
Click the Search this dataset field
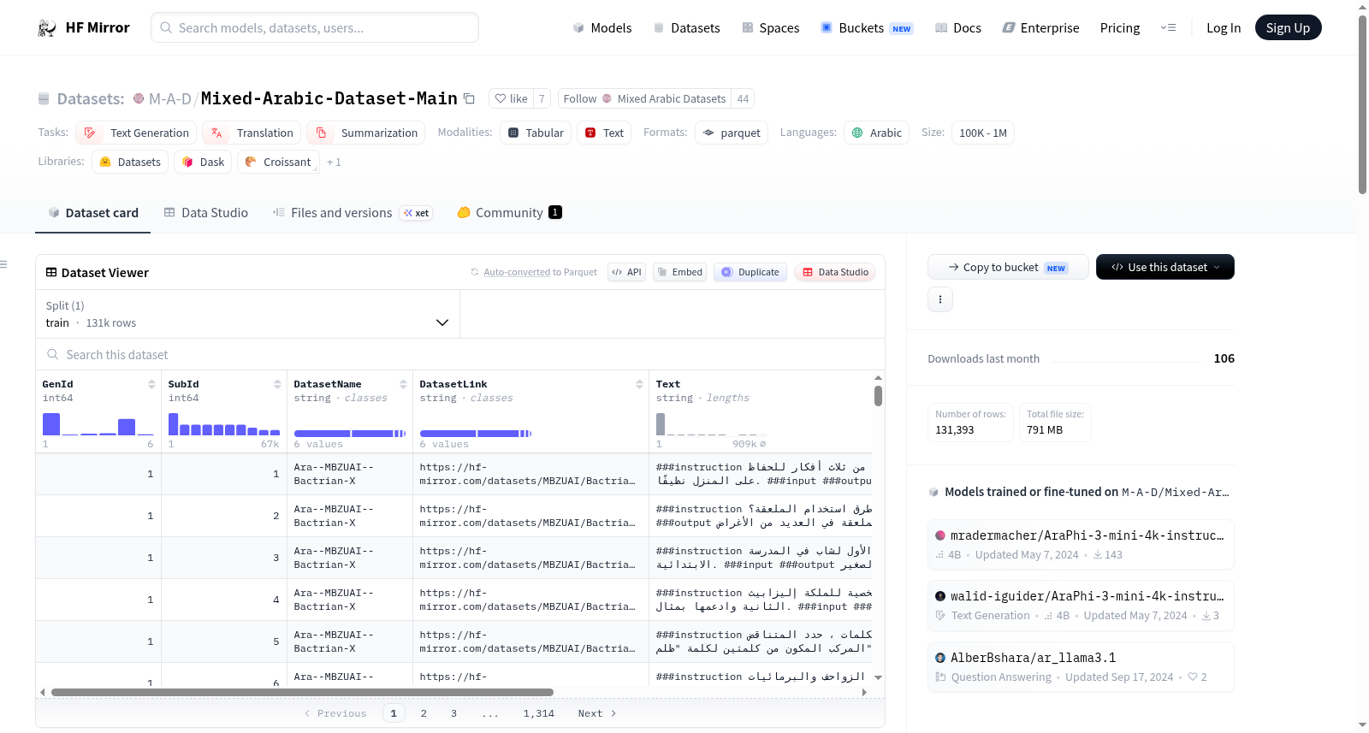pos(460,354)
